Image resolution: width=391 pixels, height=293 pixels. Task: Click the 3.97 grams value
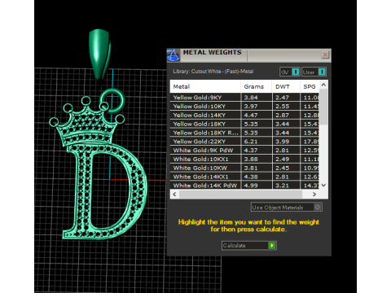[x=251, y=106]
